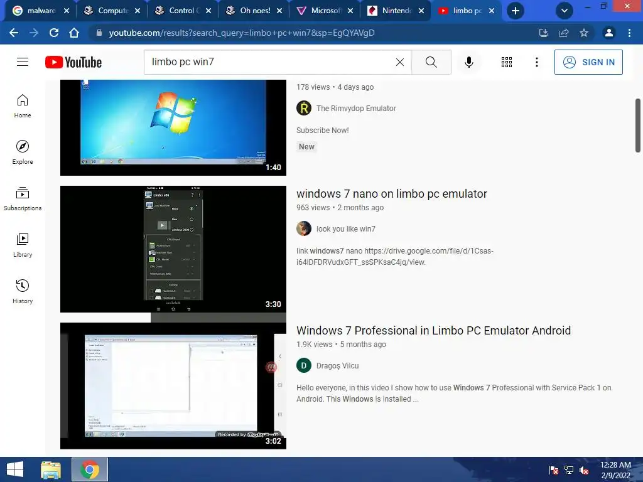Click the SIGN IN button
The height and width of the screenshot is (482, 643).
point(588,62)
